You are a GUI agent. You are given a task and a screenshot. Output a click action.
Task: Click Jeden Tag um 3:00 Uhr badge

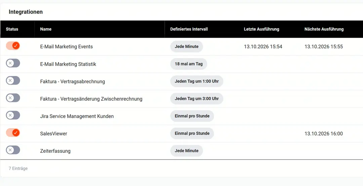tap(197, 99)
